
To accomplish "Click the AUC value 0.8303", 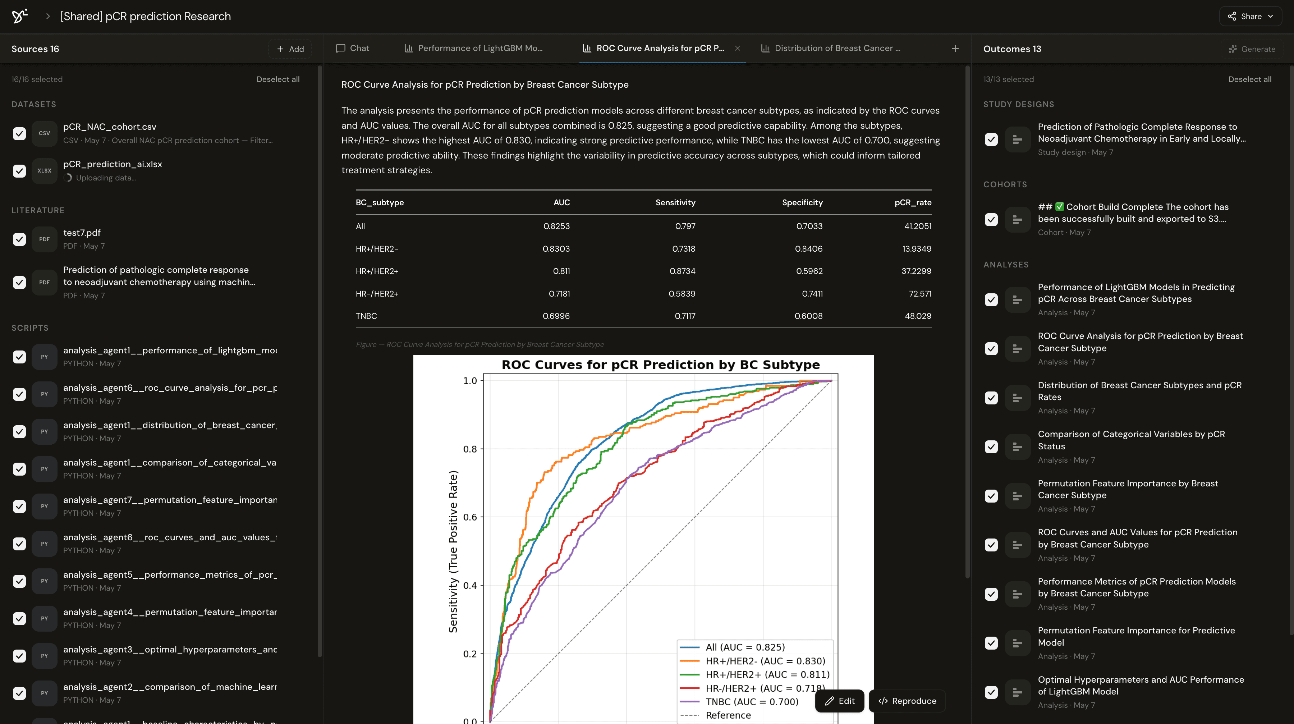I will [x=556, y=249].
